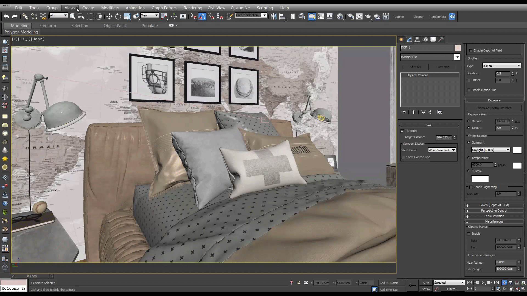The width and height of the screenshot is (527, 296).
Task: Check Show Horizon Line
Action: [x=403, y=157]
